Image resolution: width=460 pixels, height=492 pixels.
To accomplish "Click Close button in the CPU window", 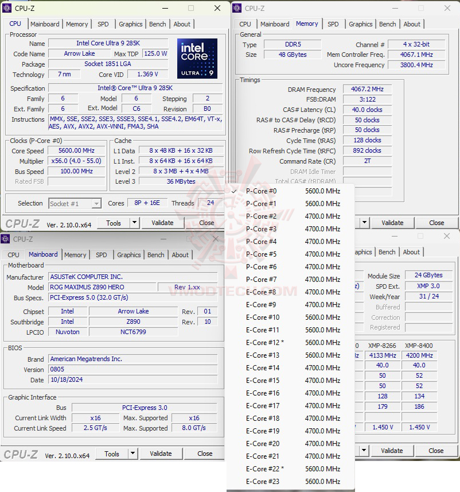I will 206,223.
